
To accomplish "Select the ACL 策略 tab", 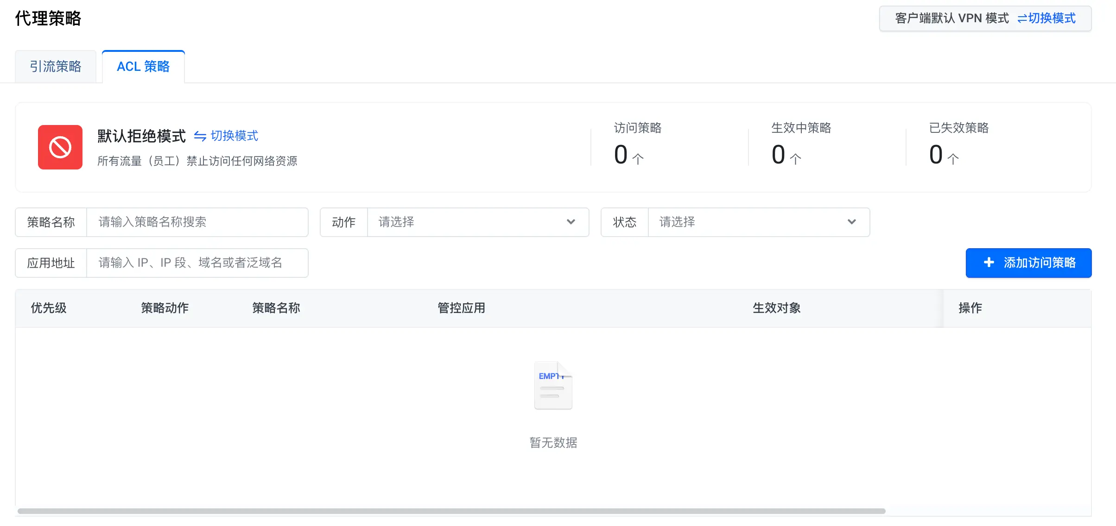I will click(x=143, y=67).
